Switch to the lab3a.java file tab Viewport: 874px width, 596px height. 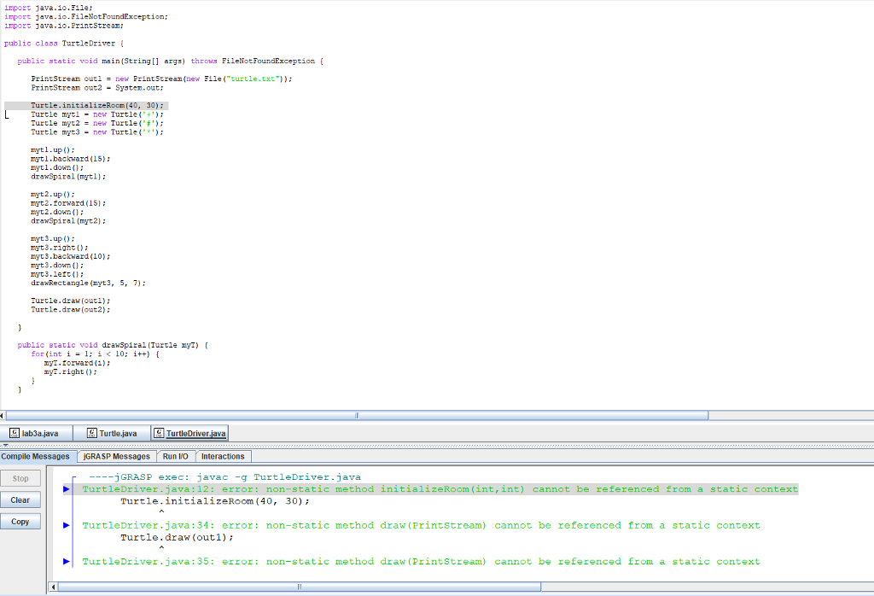pos(38,432)
